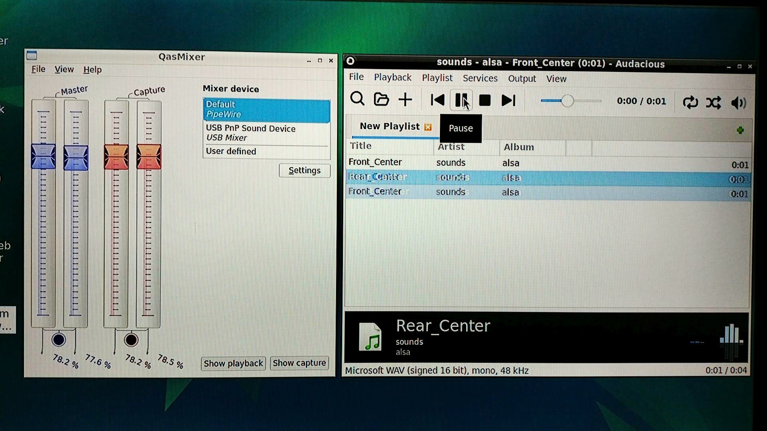Select User defined mixer device

click(266, 151)
